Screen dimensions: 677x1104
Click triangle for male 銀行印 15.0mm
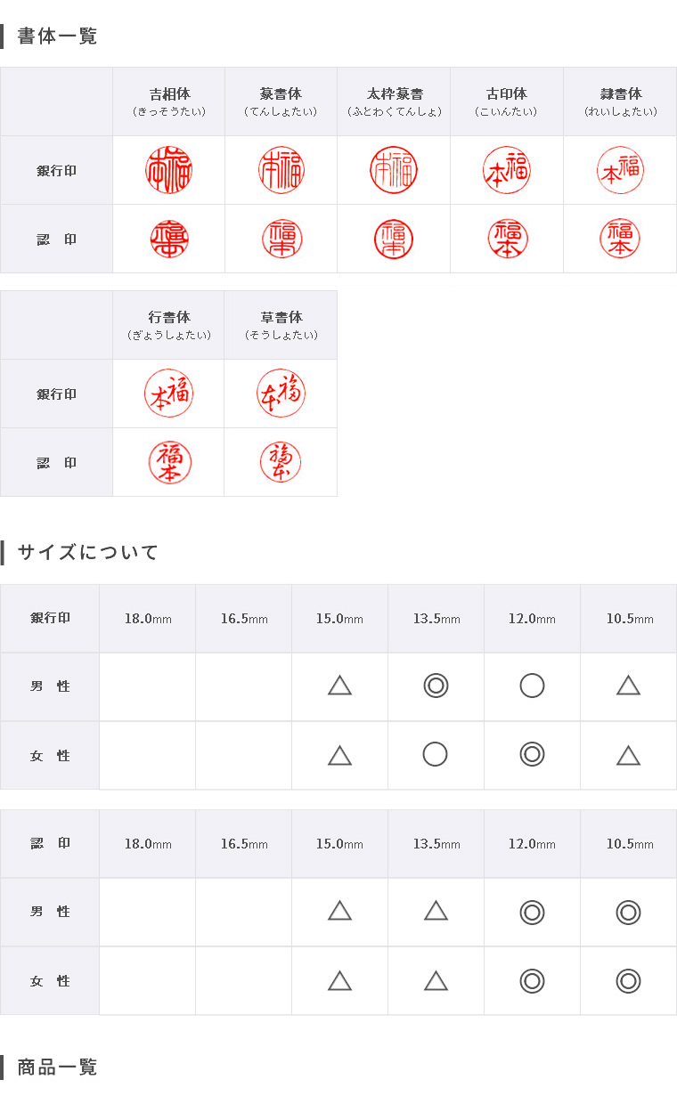point(339,686)
